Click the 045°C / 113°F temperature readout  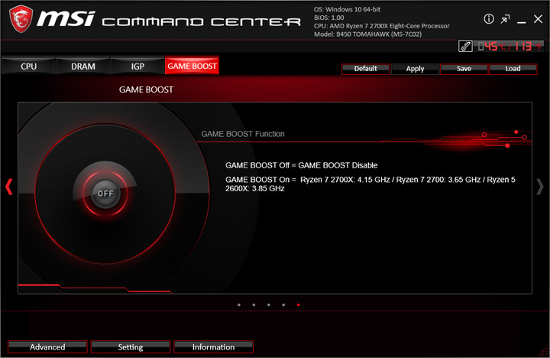pyautogui.click(x=510, y=46)
